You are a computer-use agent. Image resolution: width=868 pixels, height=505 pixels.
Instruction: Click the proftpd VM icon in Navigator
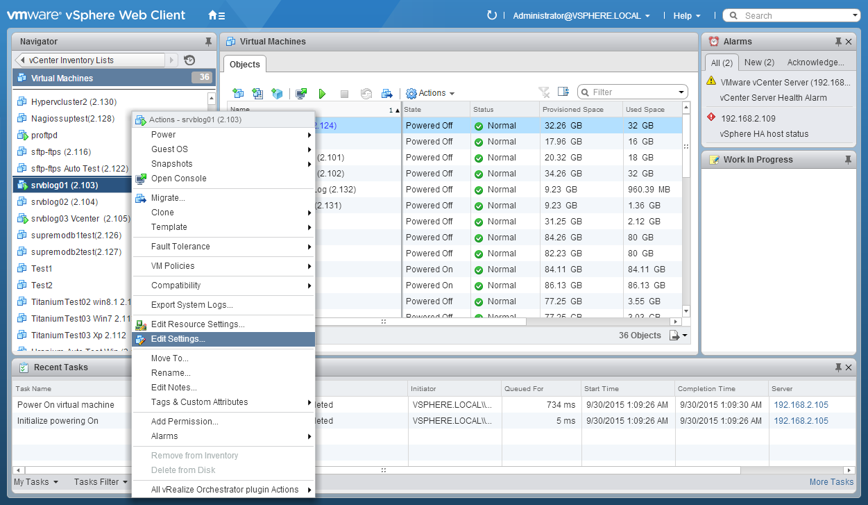[22, 135]
